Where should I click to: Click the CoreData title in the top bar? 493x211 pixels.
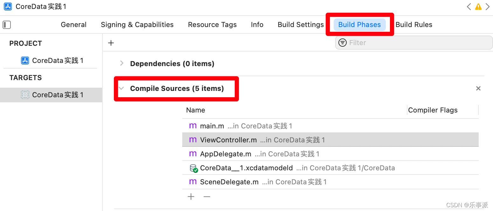[41, 6]
